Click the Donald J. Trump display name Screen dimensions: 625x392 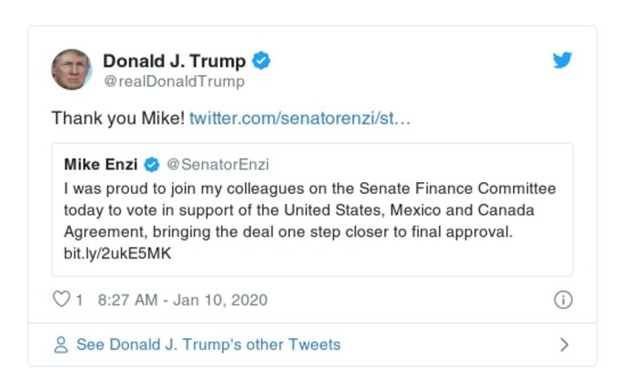174,61
